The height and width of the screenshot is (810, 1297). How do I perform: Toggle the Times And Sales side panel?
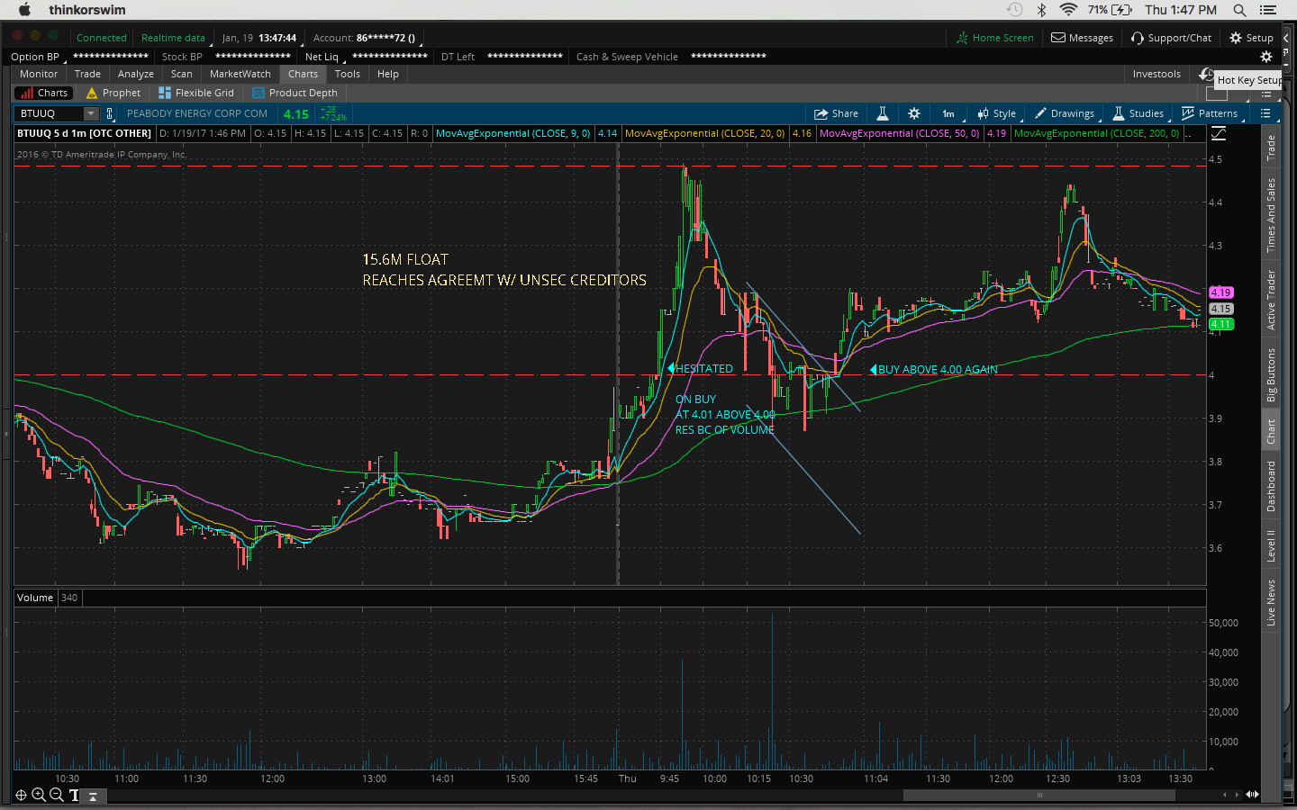(1271, 215)
